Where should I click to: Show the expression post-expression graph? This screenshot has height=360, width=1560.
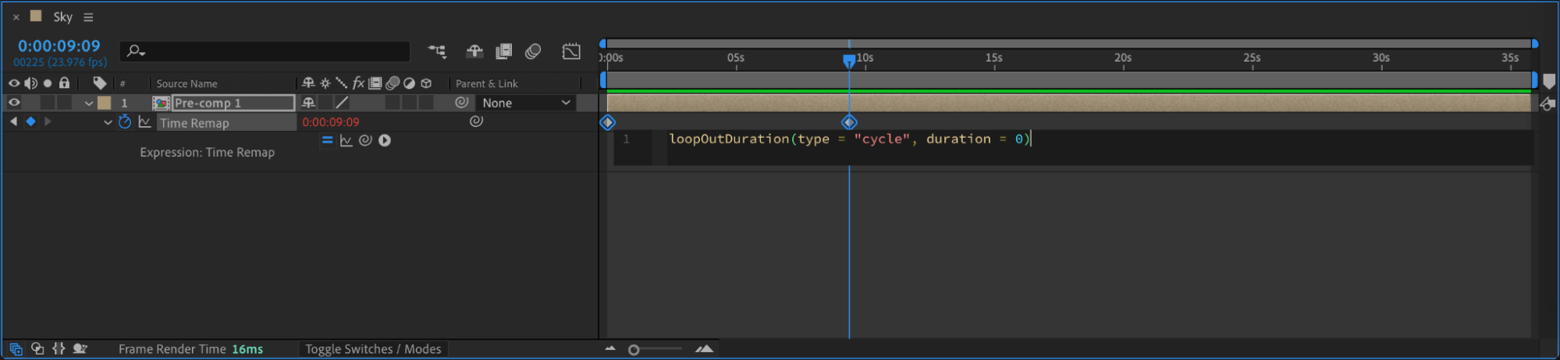point(346,140)
